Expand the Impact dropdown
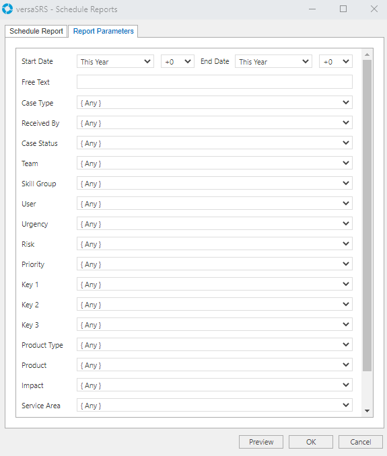 [x=215, y=385]
